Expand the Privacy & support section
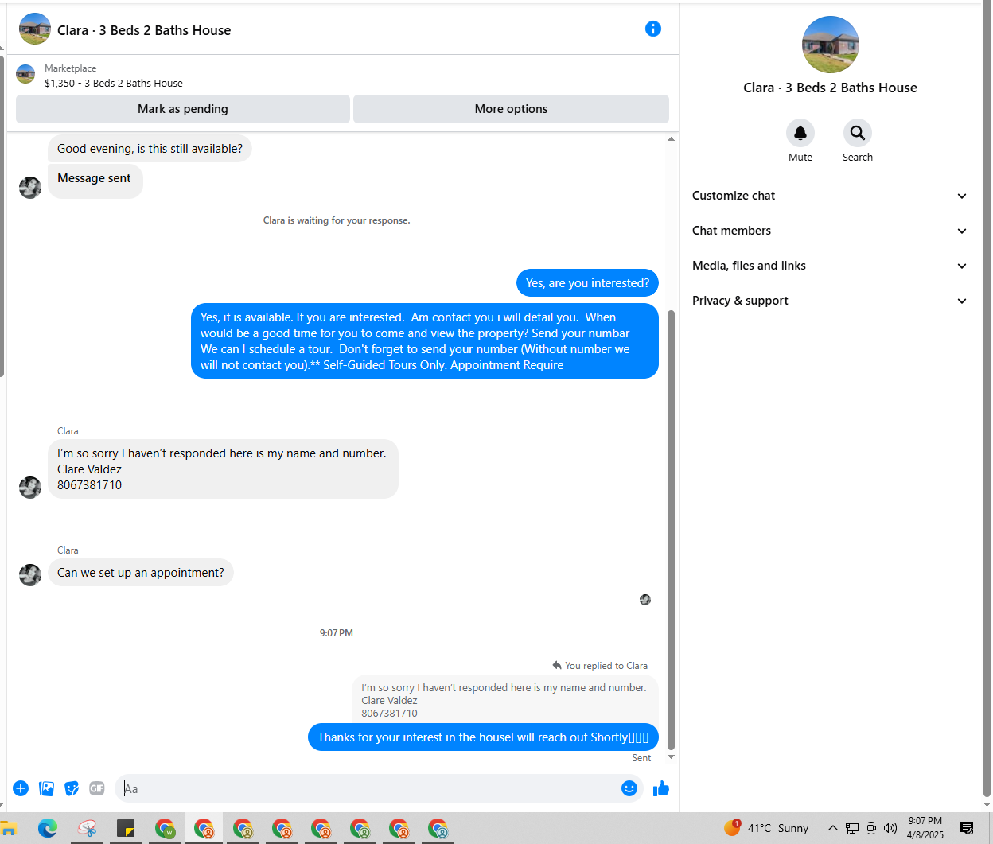Viewport: 993px width, 844px height. click(830, 301)
